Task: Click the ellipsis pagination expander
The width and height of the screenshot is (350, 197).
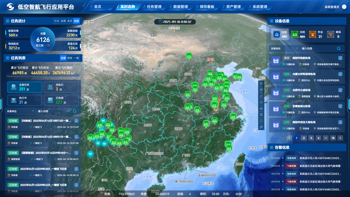Action: click(x=325, y=138)
